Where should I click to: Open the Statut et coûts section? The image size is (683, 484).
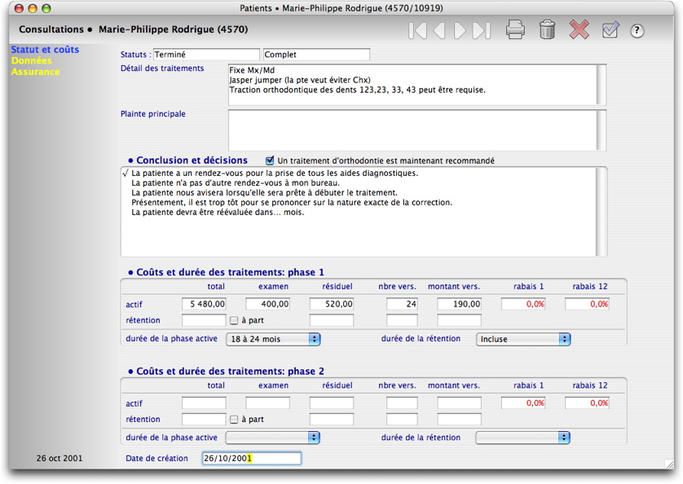(x=46, y=50)
